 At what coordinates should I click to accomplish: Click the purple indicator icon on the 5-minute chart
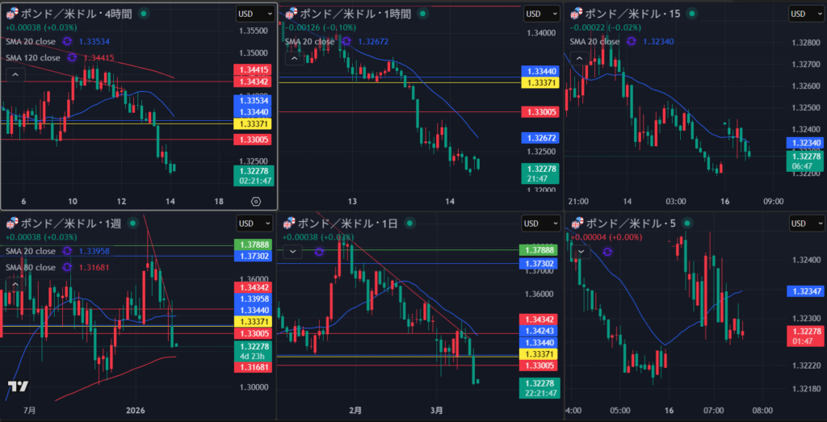click(x=607, y=252)
